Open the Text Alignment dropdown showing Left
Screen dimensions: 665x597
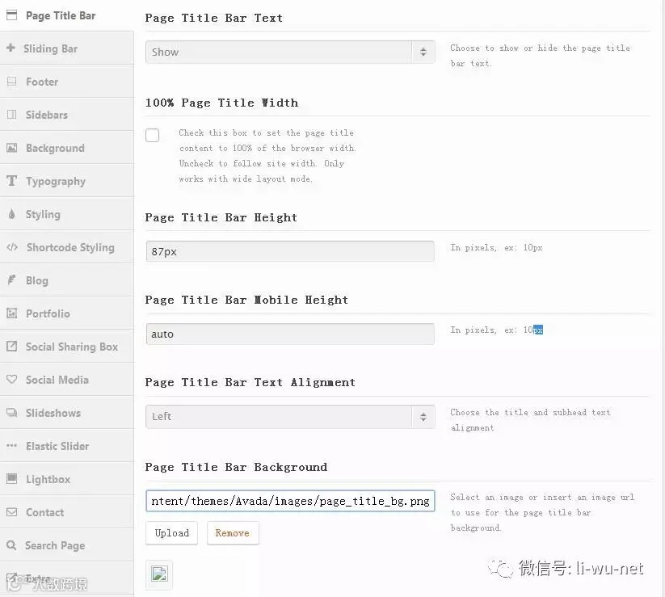290,416
